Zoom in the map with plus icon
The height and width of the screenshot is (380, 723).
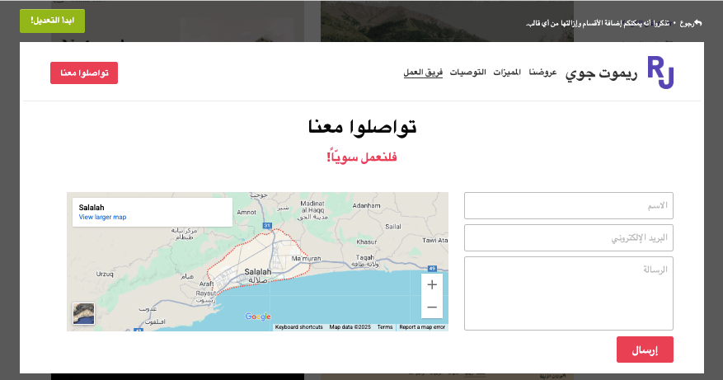click(x=432, y=285)
